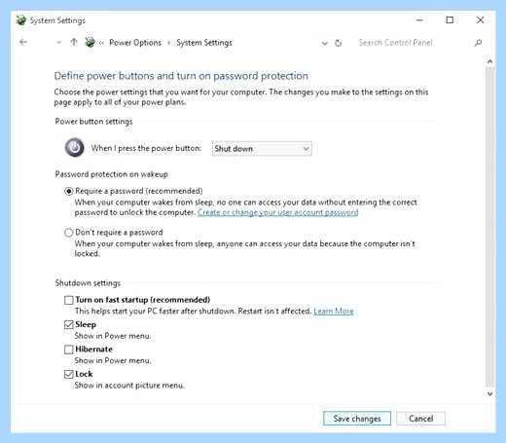Click Save changes button
The height and width of the screenshot is (443, 506).
(x=357, y=419)
